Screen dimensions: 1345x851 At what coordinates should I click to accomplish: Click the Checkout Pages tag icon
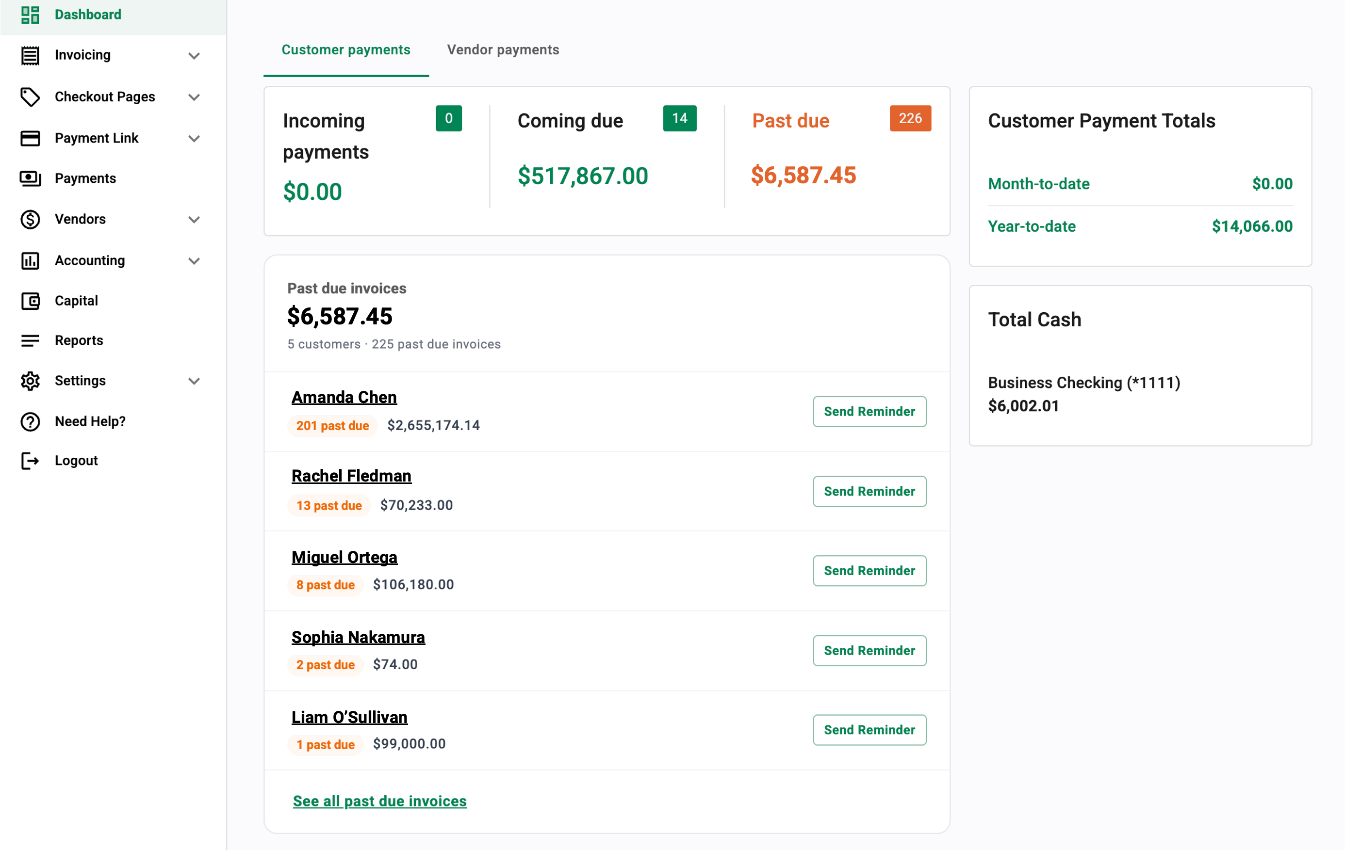pos(30,96)
